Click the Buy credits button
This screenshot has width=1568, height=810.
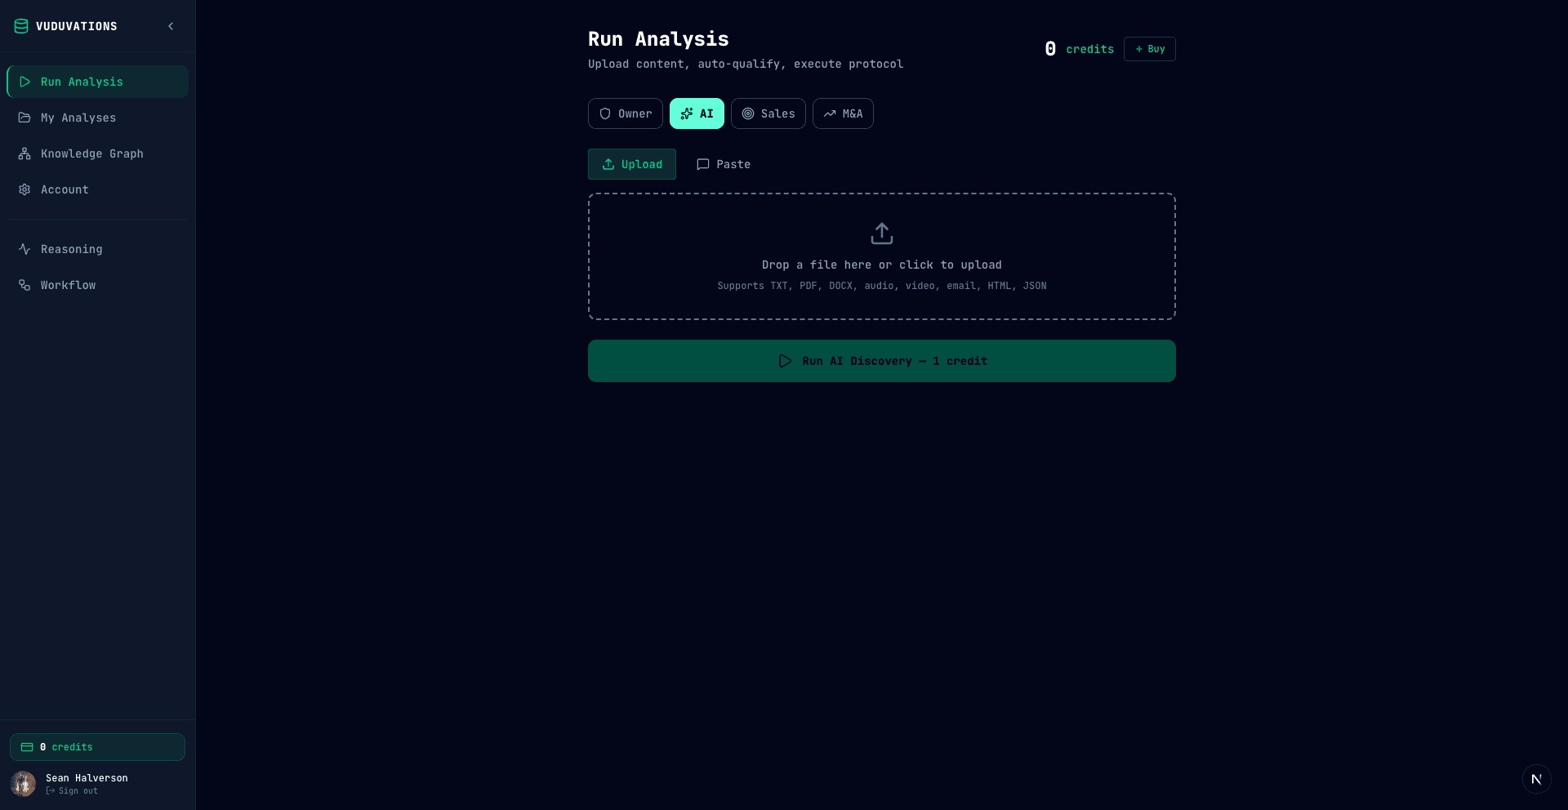click(1150, 49)
